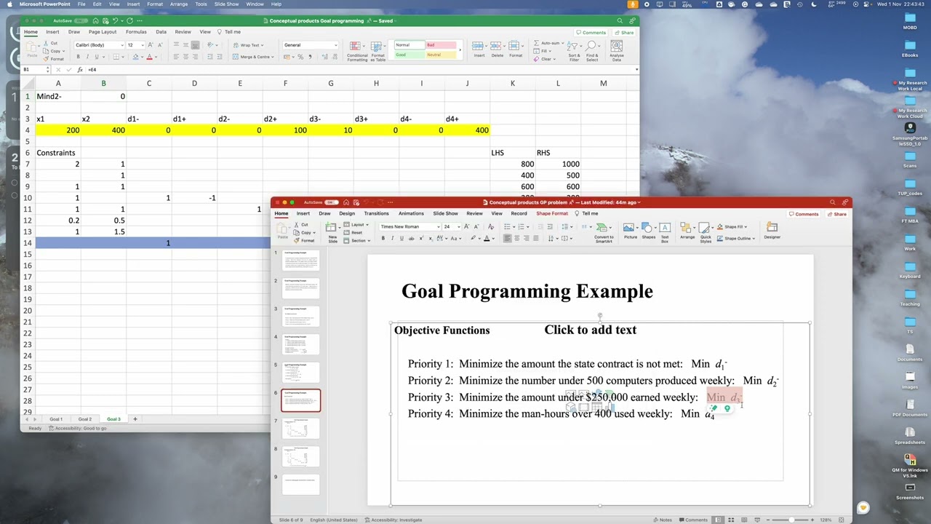The image size is (931, 524).
Task: Click Paste icon in Excel ribbon
Action: [x=32, y=46]
